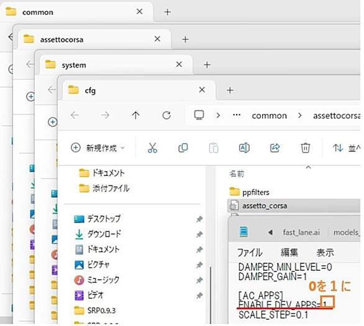Switch to fast_lane.ai Notepad tab
This screenshot has width=364, height=326.
click(301, 232)
